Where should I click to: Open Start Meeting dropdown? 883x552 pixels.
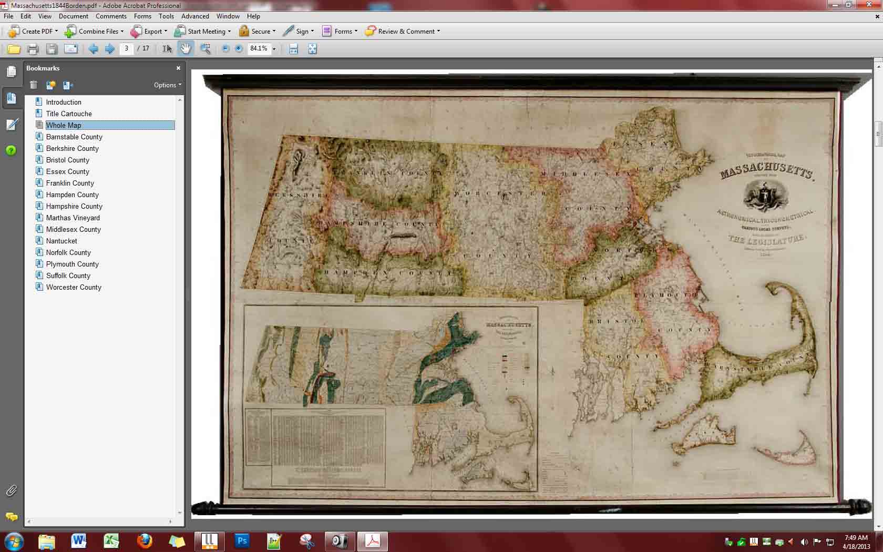point(202,32)
